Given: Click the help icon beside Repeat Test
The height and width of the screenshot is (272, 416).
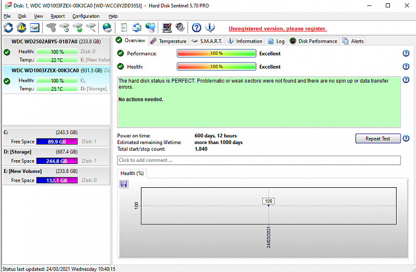Looking at the screenshot, I should pyautogui.click(x=406, y=138).
